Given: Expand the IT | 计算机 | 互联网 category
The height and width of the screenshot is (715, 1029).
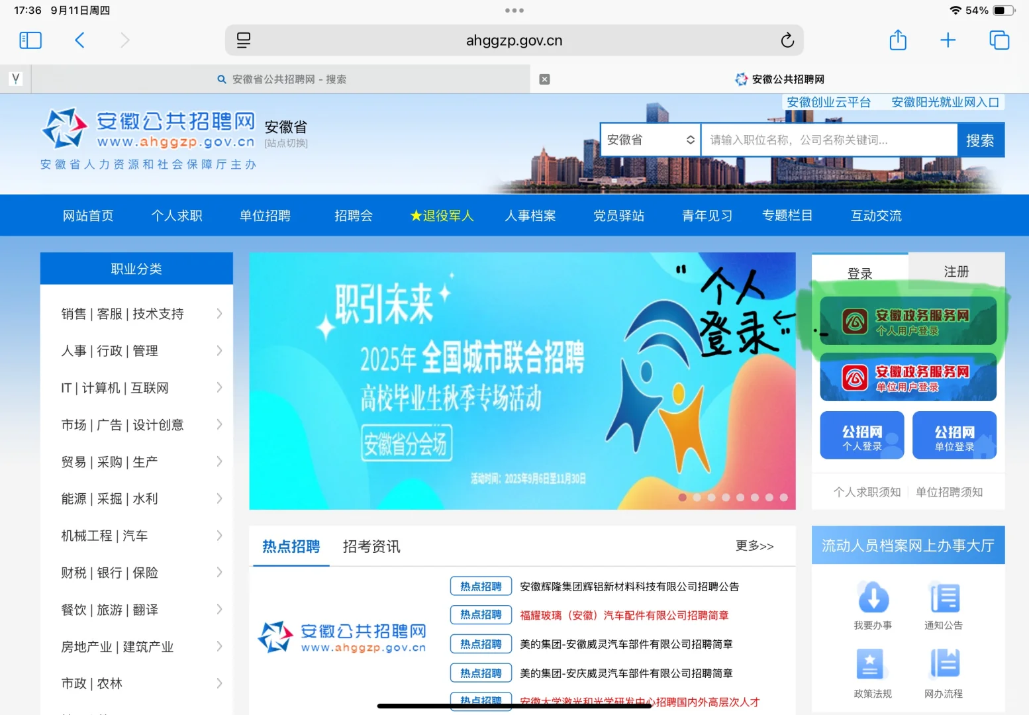Looking at the screenshot, I should point(136,388).
